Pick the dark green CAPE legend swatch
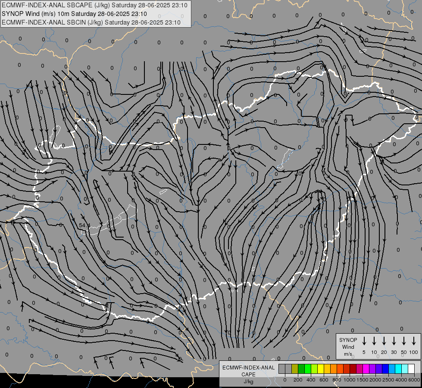Screen dimensions: 422x388 pyautogui.click(x=301, y=369)
